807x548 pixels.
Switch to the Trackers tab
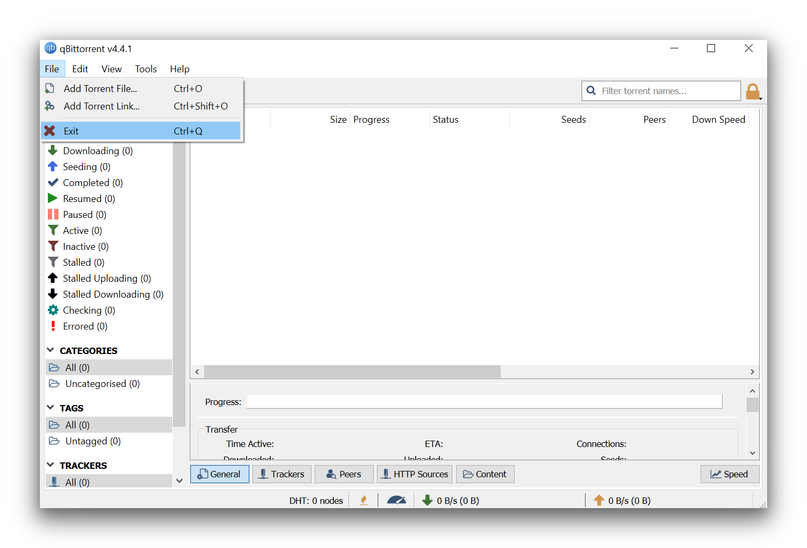pyautogui.click(x=282, y=474)
